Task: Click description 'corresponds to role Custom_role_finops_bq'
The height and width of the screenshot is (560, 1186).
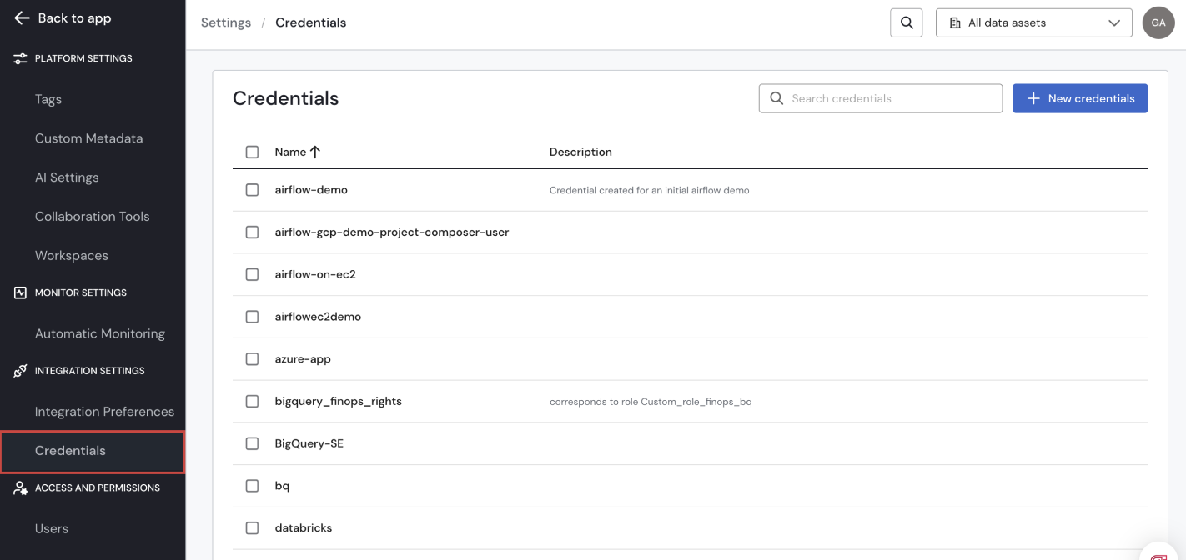Action: pos(651,402)
